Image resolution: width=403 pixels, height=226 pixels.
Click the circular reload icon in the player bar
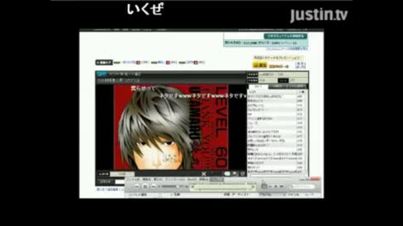pyautogui.click(x=243, y=174)
